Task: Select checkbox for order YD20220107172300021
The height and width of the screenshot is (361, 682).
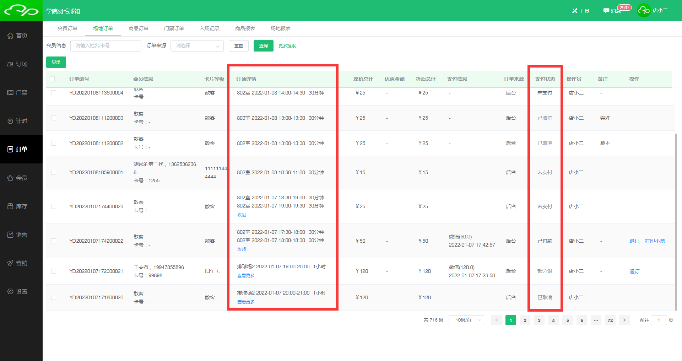Action: point(54,271)
